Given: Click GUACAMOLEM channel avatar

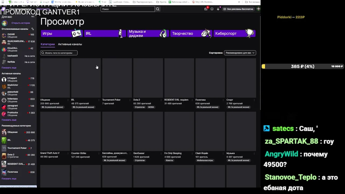Looking at the screenshot, I should pos(4,42).
